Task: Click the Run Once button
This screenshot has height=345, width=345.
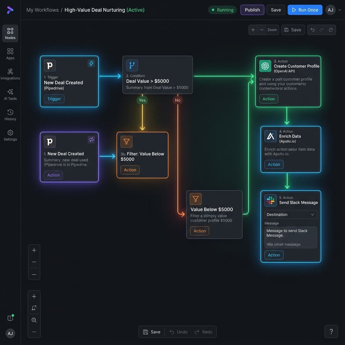Action: (x=305, y=10)
